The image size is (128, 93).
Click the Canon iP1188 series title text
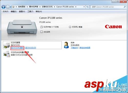point(51,18)
